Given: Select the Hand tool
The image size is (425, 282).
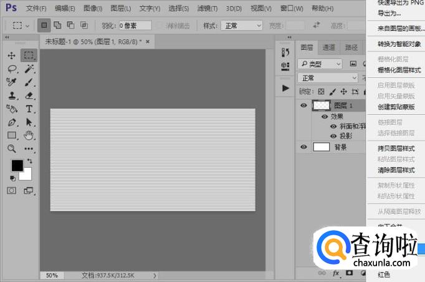Looking at the screenshot, I should (x=29, y=135).
